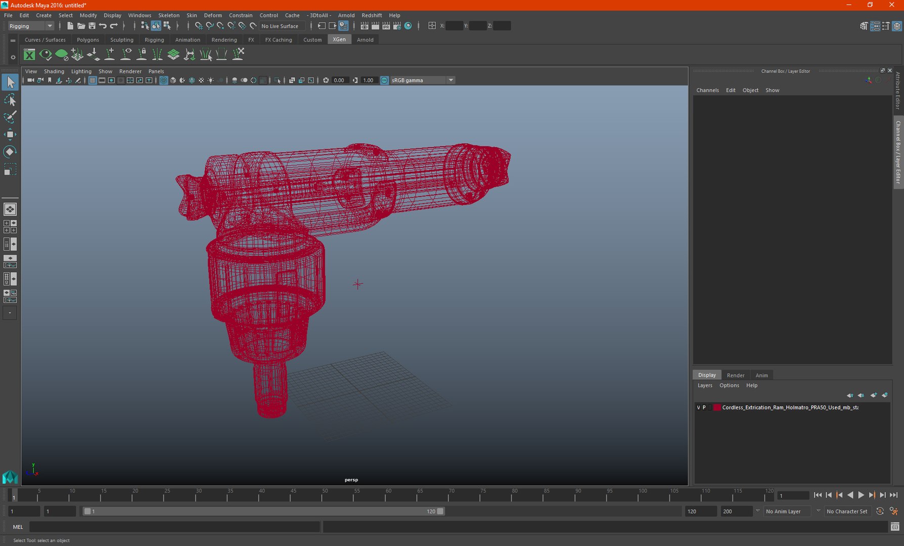This screenshot has height=546, width=904.
Task: Pick the Paint selection tool
Action: point(10,117)
